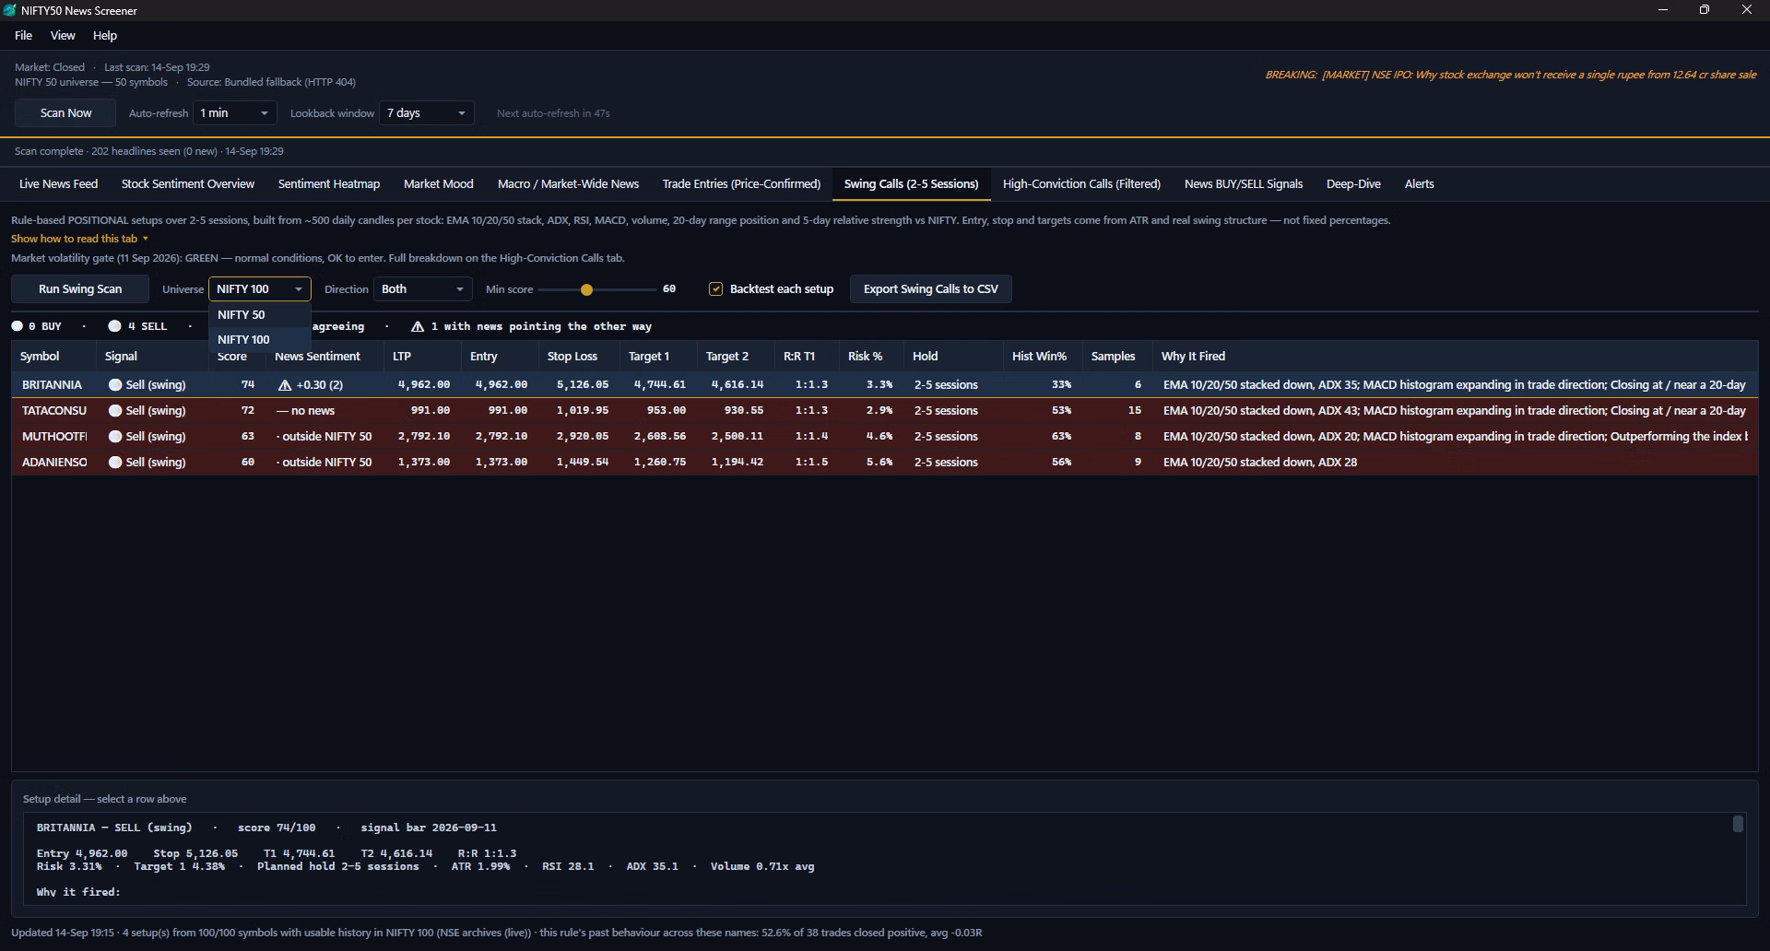Screen dimensions: 1770x951
Task: Click the Scan Now button
Action: coord(65,113)
